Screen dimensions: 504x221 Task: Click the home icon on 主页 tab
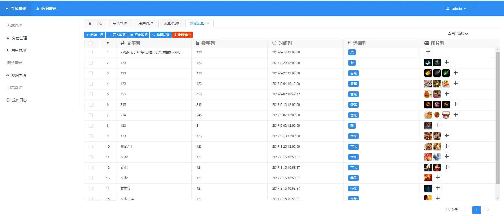coord(90,23)
